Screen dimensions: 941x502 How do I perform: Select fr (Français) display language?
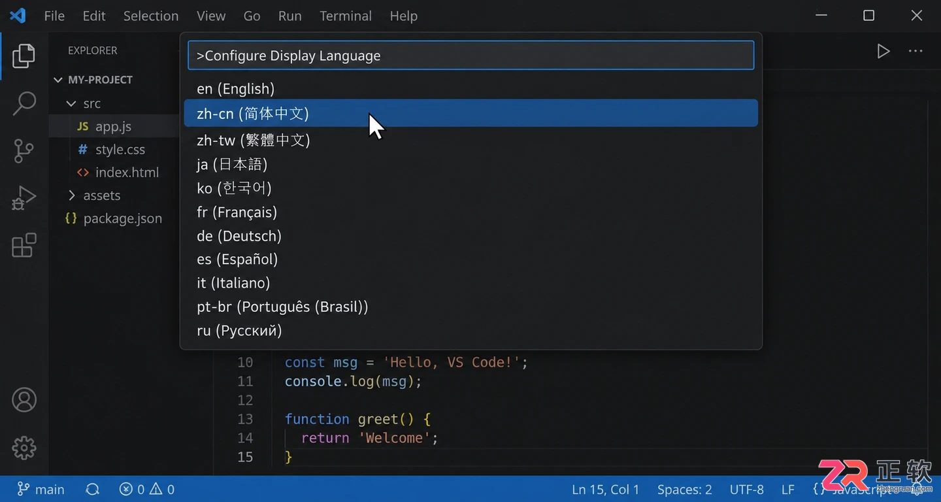point(471,212)
